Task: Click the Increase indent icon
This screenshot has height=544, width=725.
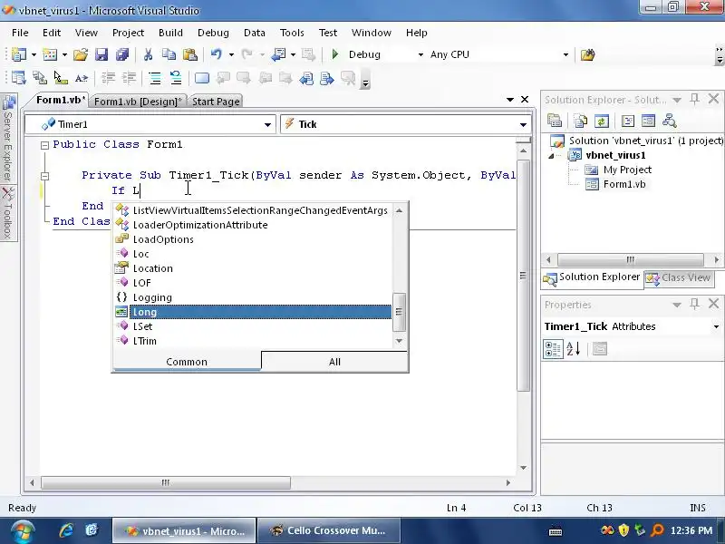Action: pyautogui.click(x=129, y=78)
